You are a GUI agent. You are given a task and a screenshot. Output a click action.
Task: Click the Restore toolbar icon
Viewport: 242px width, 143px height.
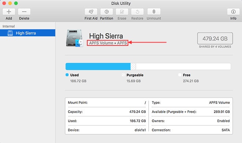tap(137, 12)
